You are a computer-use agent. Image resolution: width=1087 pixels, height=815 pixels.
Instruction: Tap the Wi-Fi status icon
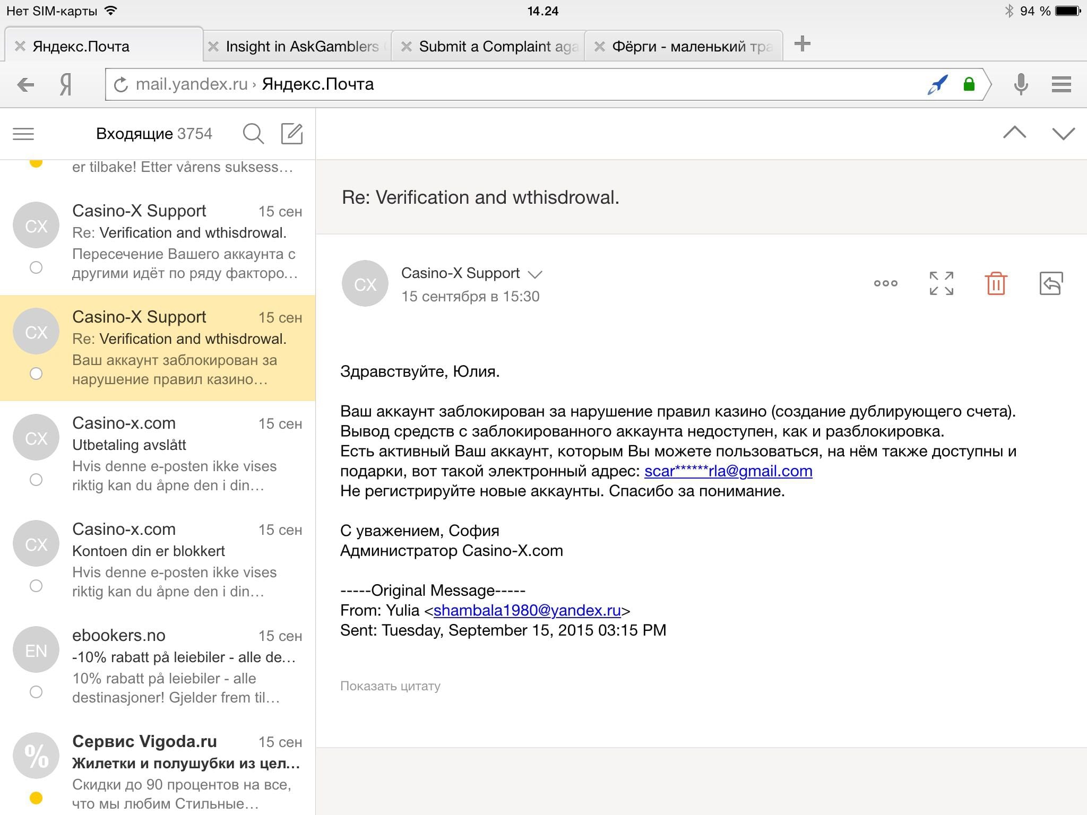click(111, 11)
